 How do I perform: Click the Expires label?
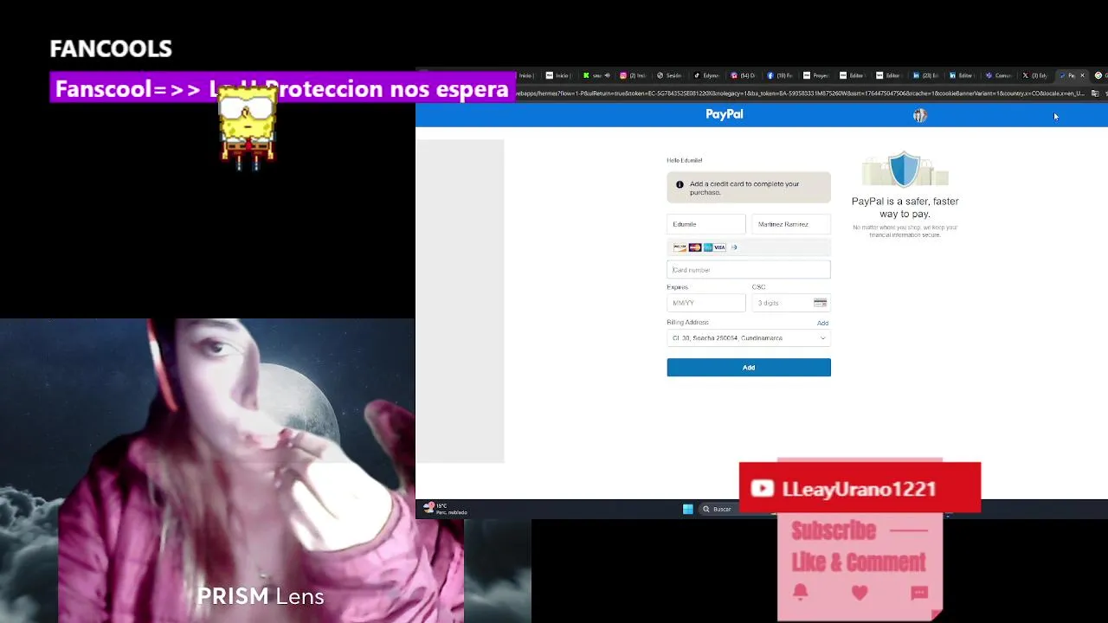point(678,287)
